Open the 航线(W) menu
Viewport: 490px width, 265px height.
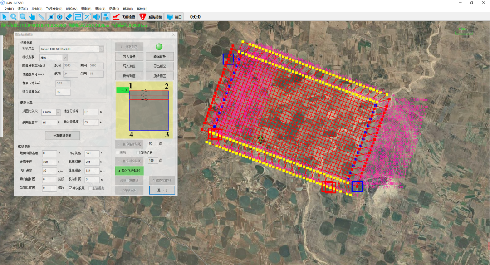click(71, 9)
